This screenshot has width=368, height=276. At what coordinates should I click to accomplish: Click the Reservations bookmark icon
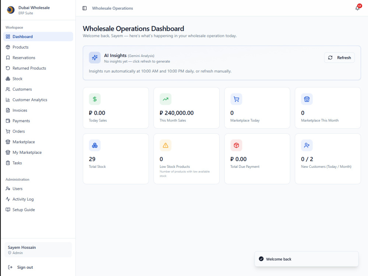tap(8, 58)
